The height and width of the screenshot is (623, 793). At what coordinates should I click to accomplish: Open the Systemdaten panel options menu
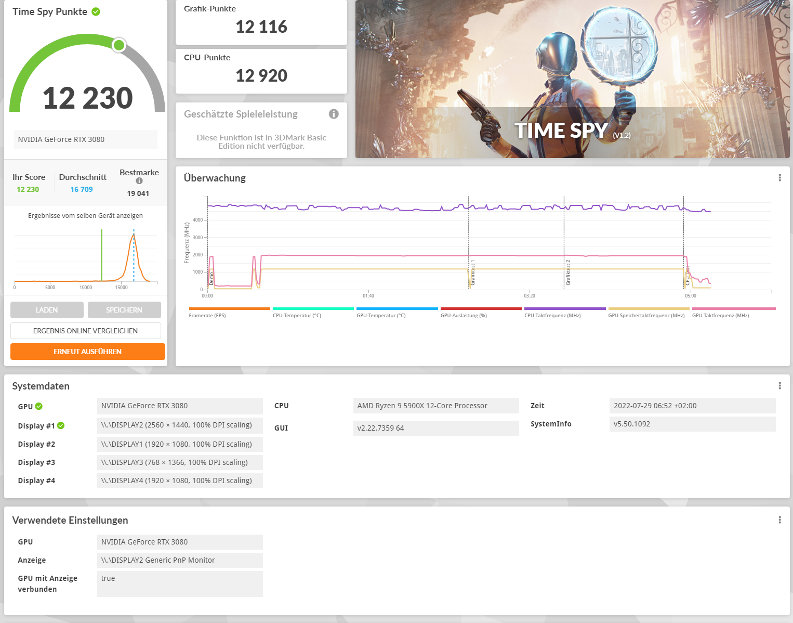pyautogui.click(x=779, y=385)
